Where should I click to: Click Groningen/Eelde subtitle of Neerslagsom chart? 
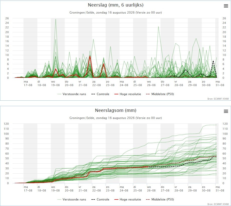116,118
